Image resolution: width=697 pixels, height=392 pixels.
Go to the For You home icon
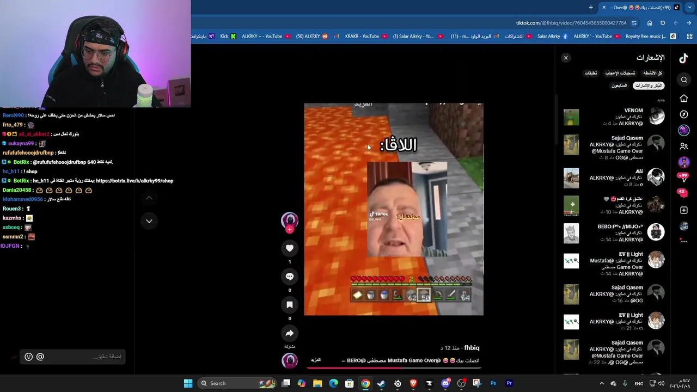coord(684,99)
